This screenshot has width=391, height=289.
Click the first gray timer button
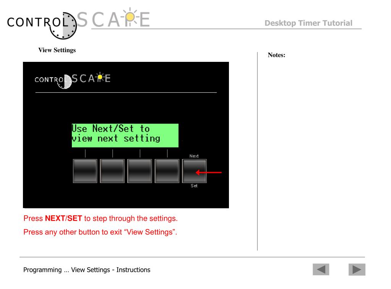(85, 171)
